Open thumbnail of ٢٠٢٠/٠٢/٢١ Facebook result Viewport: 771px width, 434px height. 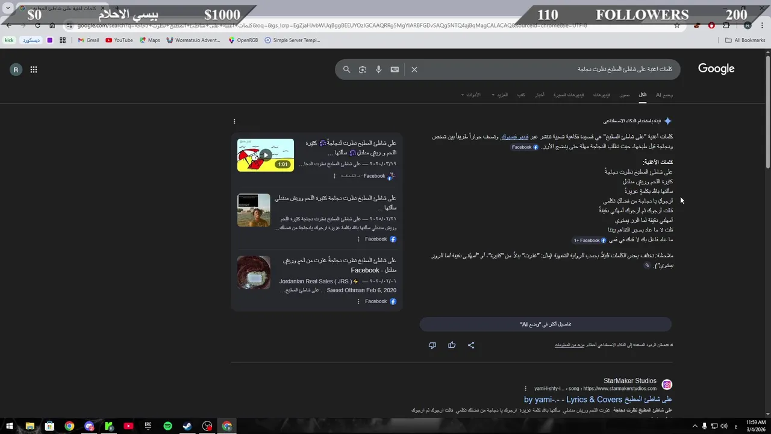tap(254, 210)
